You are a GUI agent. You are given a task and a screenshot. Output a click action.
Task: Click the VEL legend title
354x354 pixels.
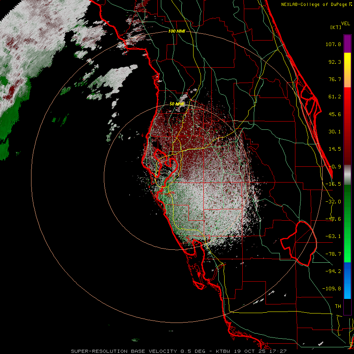pyautogui.click(x=345, y=24)
